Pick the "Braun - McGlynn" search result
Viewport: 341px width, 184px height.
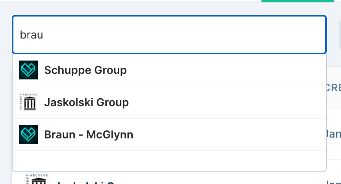pos(89,135)
